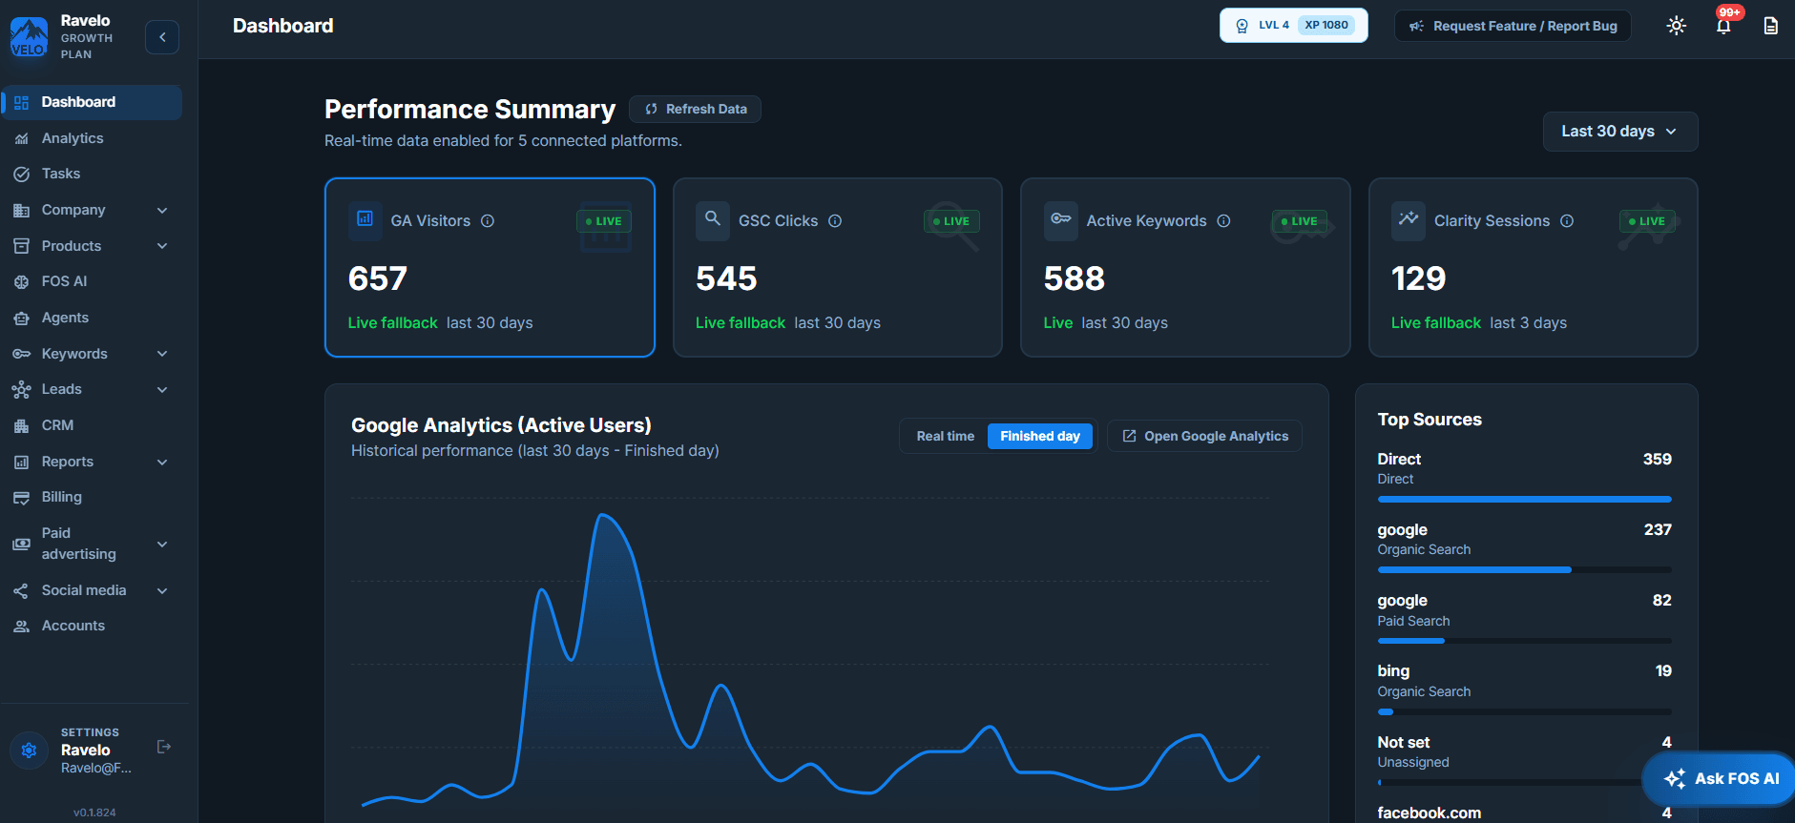This screenshot has height=823, width=1795.
Task: Expand the Products menu chevron
Action: [x=162, y=246]
